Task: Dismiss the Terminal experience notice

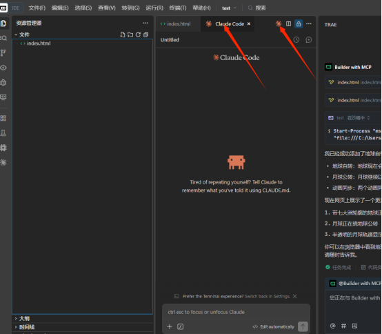Action: point(295,296)
